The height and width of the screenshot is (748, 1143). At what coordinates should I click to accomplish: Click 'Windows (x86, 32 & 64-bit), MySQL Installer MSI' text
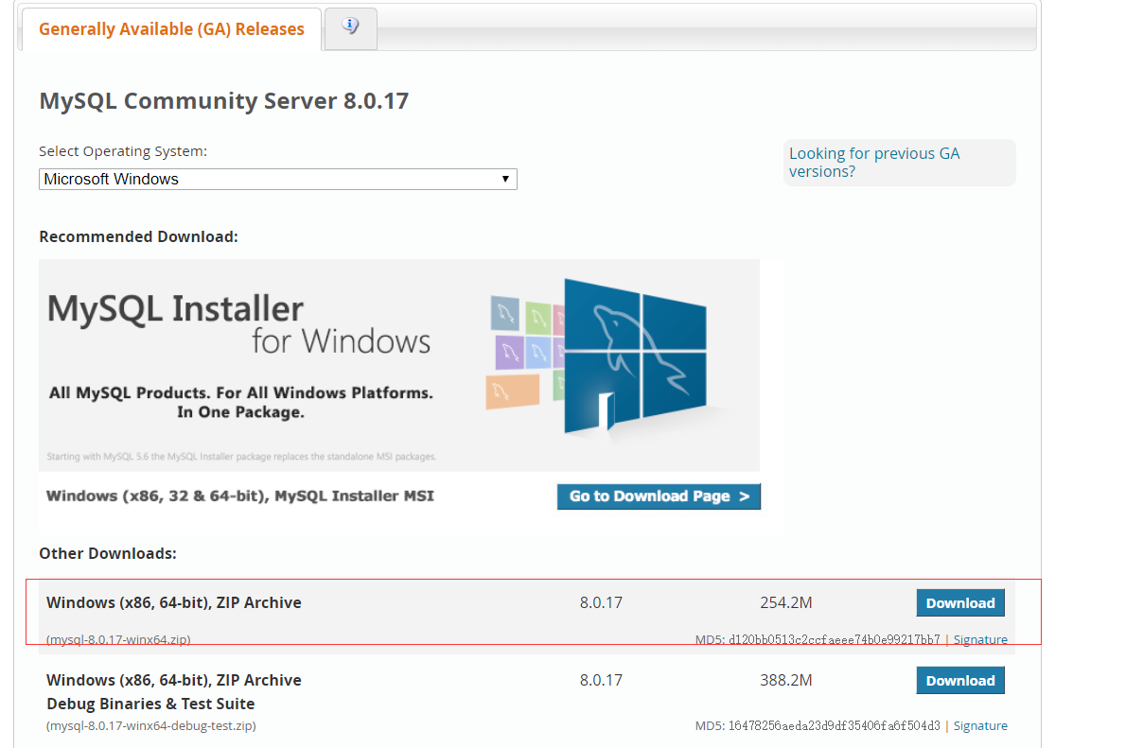click(240, 496)
